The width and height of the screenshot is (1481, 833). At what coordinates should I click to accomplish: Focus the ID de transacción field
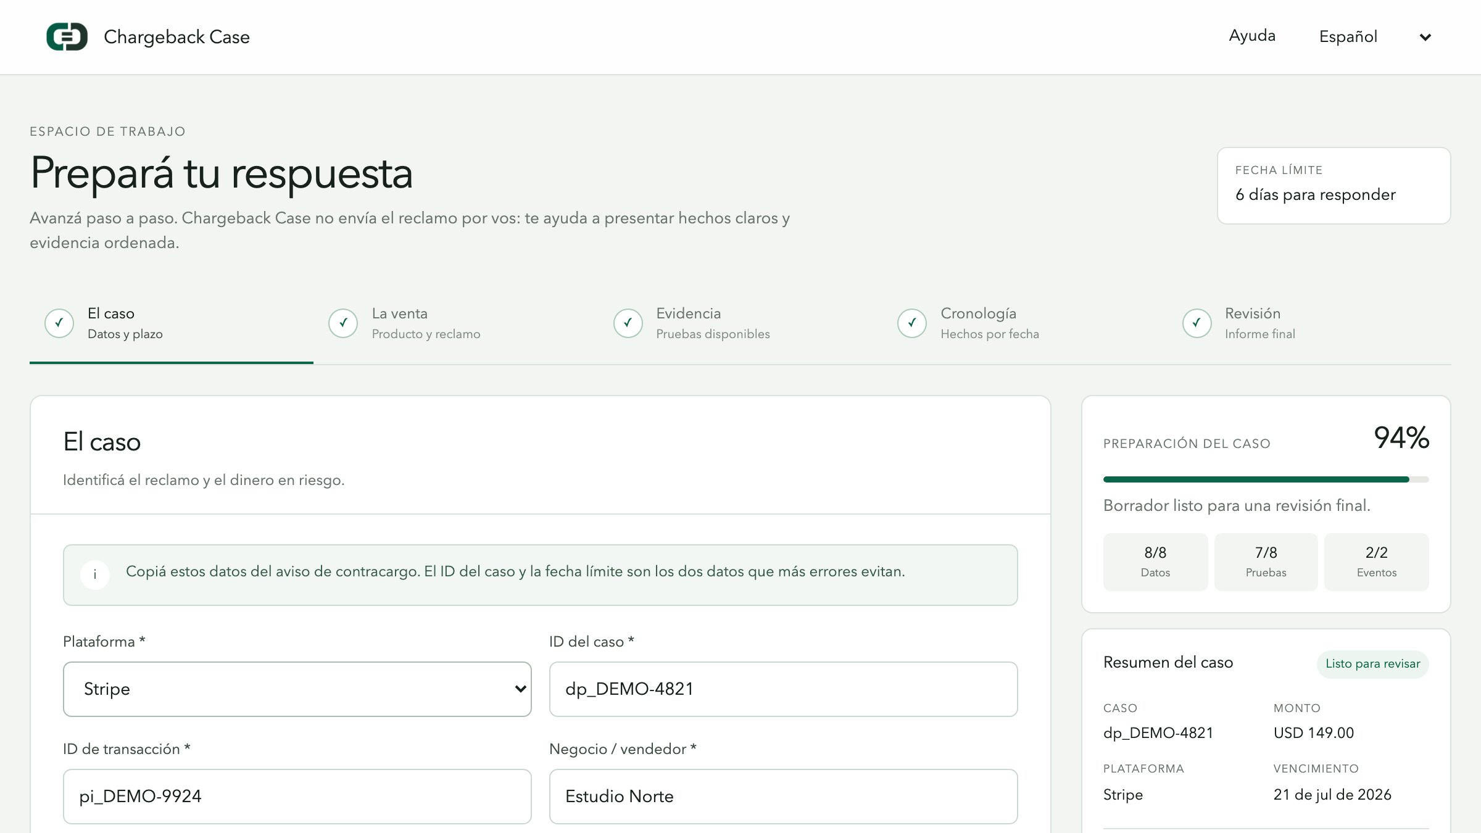(297, 796)
